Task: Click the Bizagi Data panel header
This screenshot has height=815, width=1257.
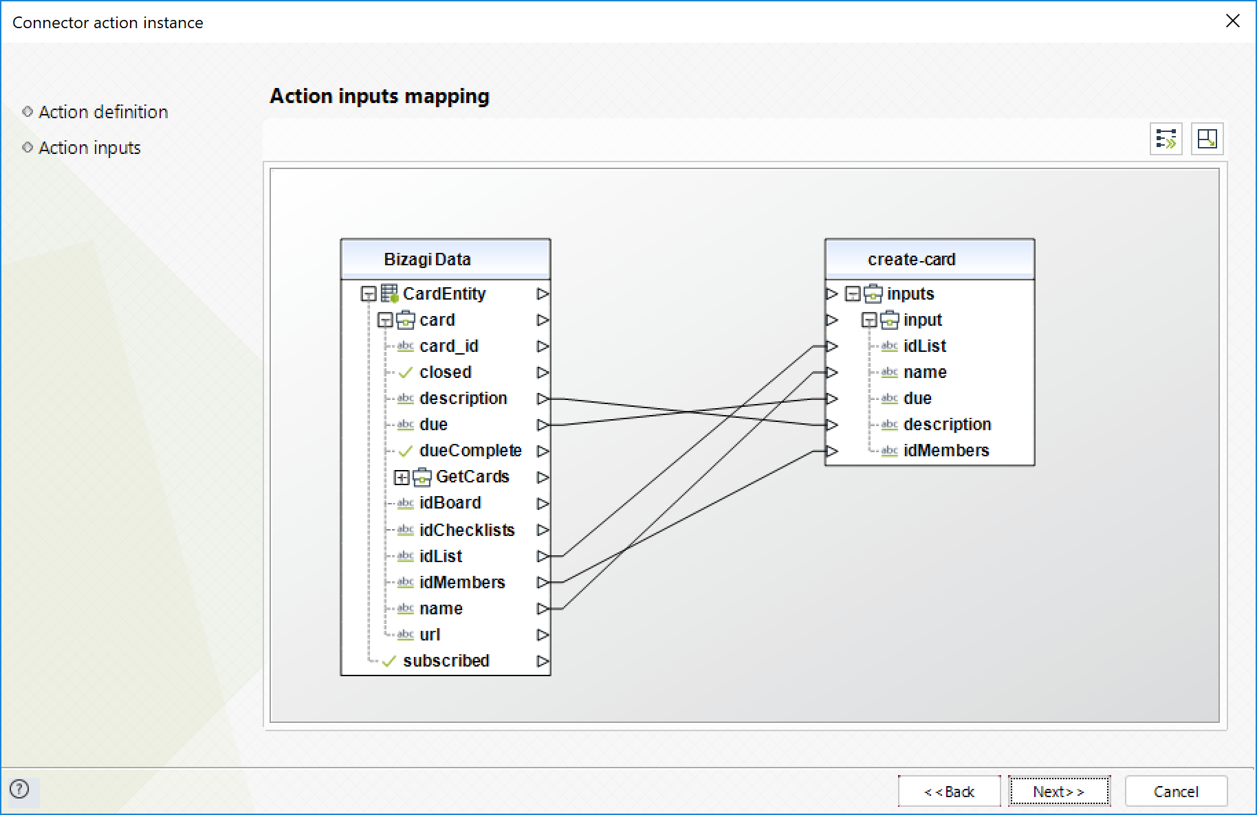Action: [x=446, y=259]
